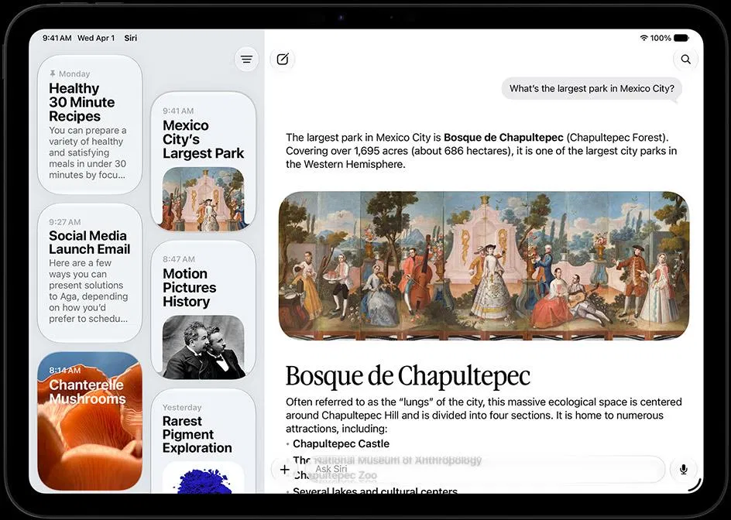The width and height of the screenshot is (731, 520).
Task: Tap Several lakes and cultural centers bullet
Action: [375, 490]
